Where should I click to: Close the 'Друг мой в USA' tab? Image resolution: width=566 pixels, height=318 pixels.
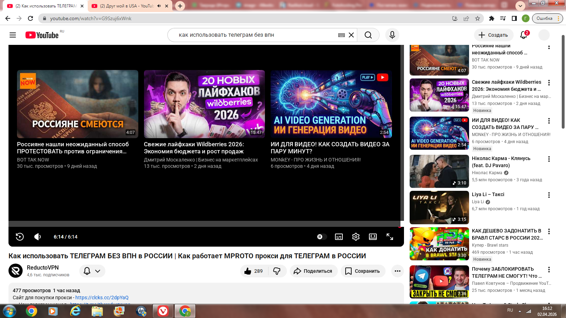(x=167, y=6)
